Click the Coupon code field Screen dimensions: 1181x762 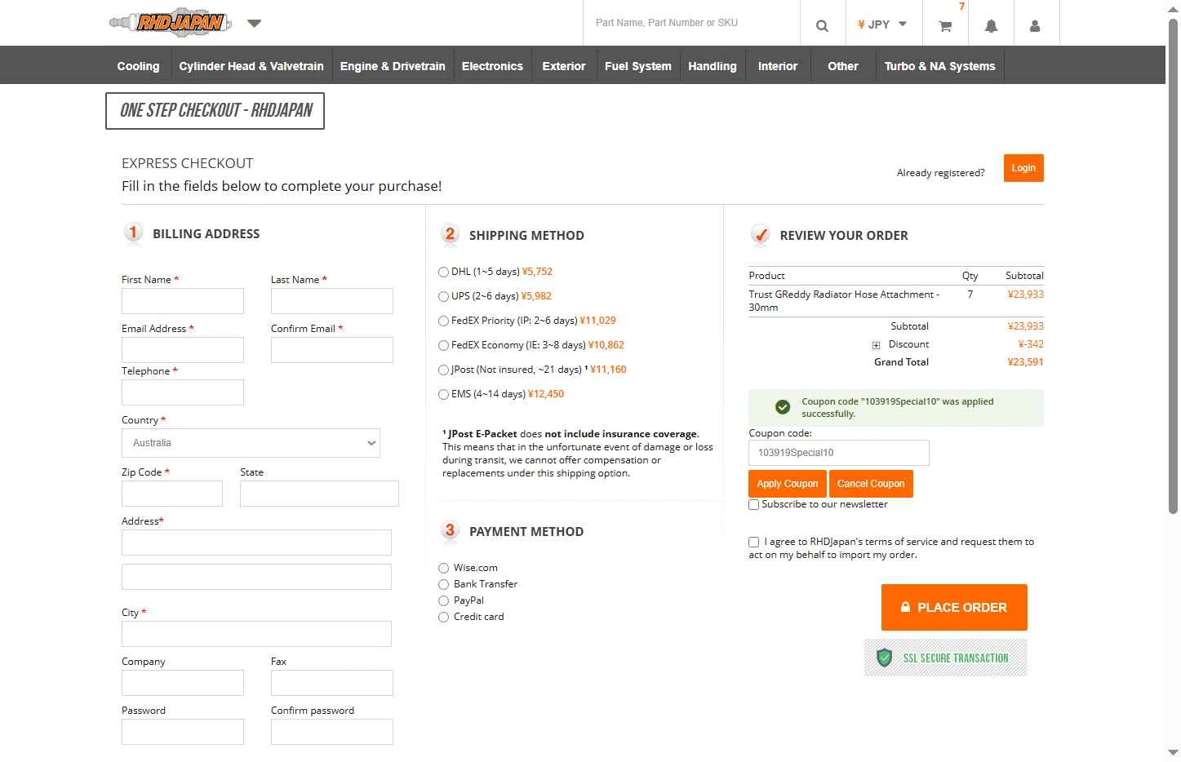pos(839,453)
